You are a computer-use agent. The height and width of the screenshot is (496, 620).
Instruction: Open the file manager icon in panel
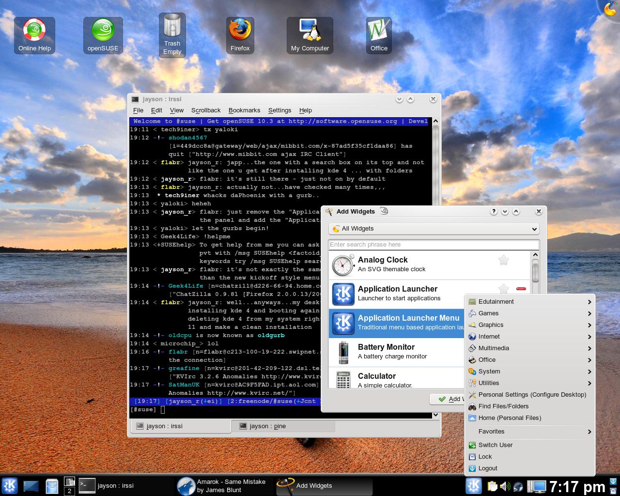tap(52, 485)
